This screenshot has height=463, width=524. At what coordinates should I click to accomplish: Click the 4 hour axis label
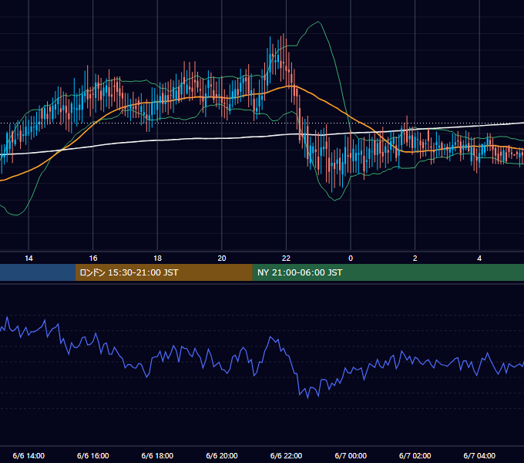click(x=479, y=259)
